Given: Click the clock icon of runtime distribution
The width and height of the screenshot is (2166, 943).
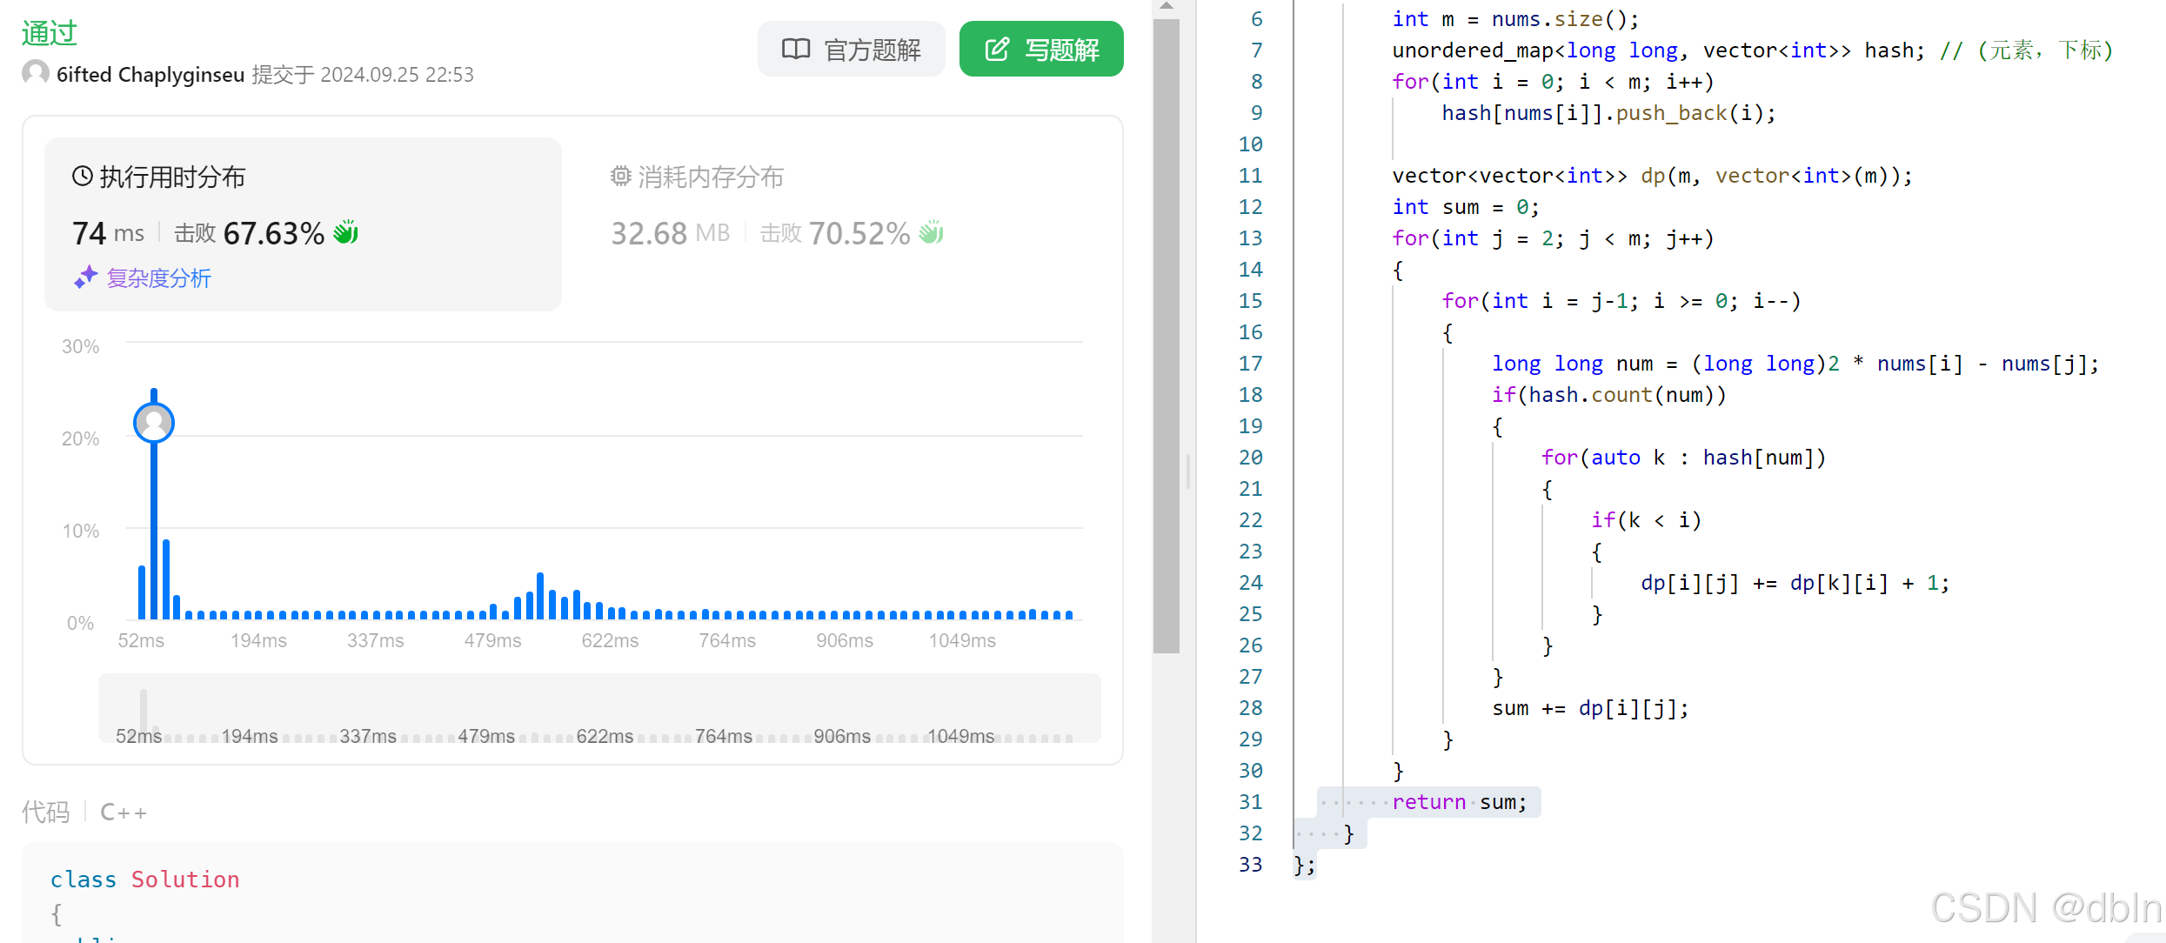Looking at the screenshot, I should pos(82,177).
